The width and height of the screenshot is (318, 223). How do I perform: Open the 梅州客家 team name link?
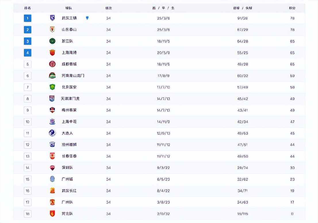coord(69,110)
